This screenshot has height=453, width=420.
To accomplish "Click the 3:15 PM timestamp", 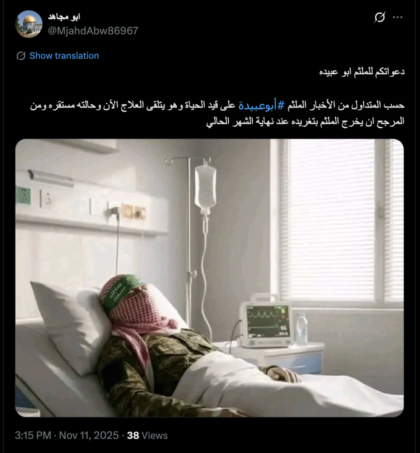I will pyautogui.click(x=33, y=435).
